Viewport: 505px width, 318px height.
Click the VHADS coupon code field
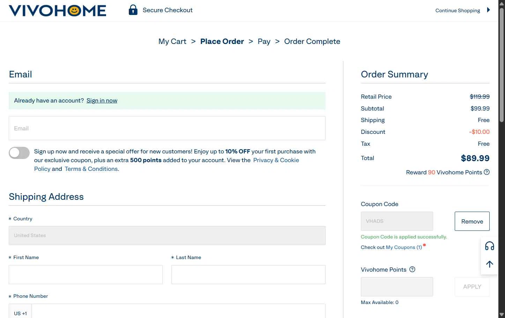pyautogui.click(x=397, y=221)
